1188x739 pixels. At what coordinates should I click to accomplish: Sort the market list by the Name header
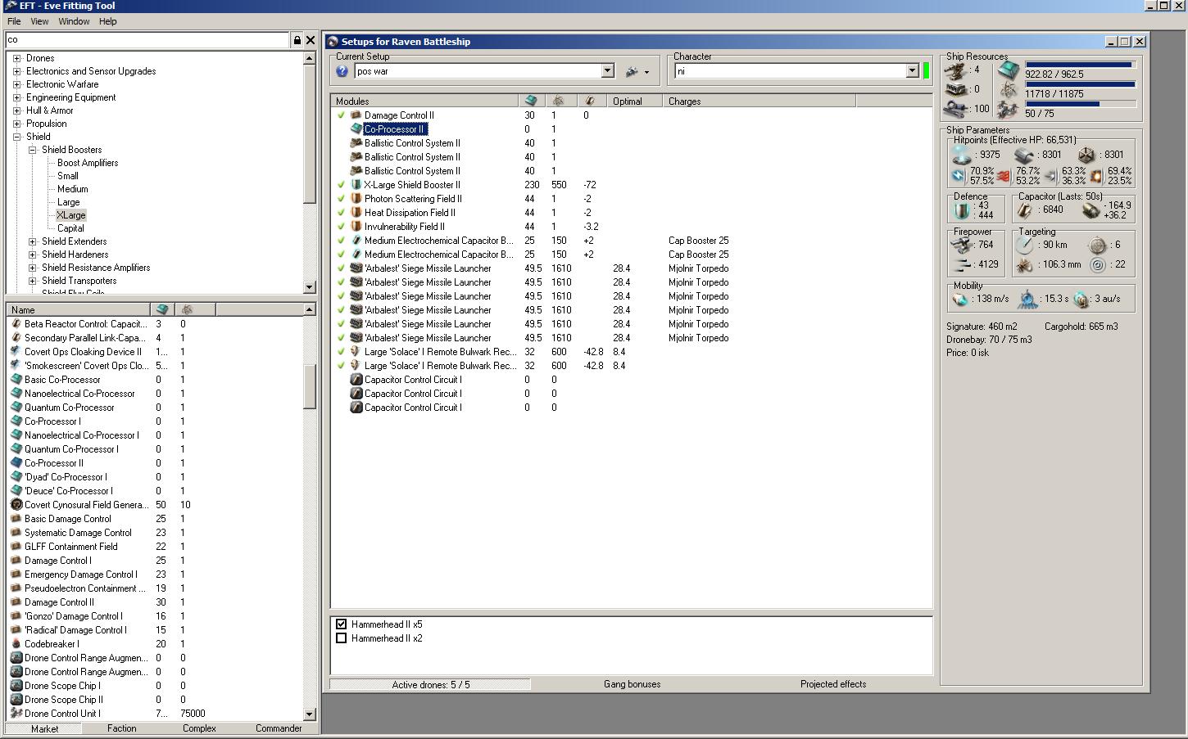pos(79,309)
